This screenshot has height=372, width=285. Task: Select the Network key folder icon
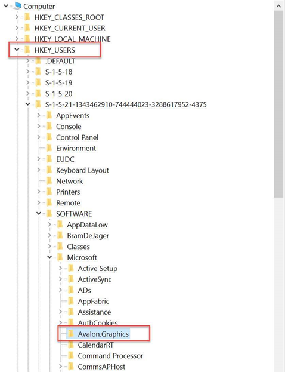[49, 181]
